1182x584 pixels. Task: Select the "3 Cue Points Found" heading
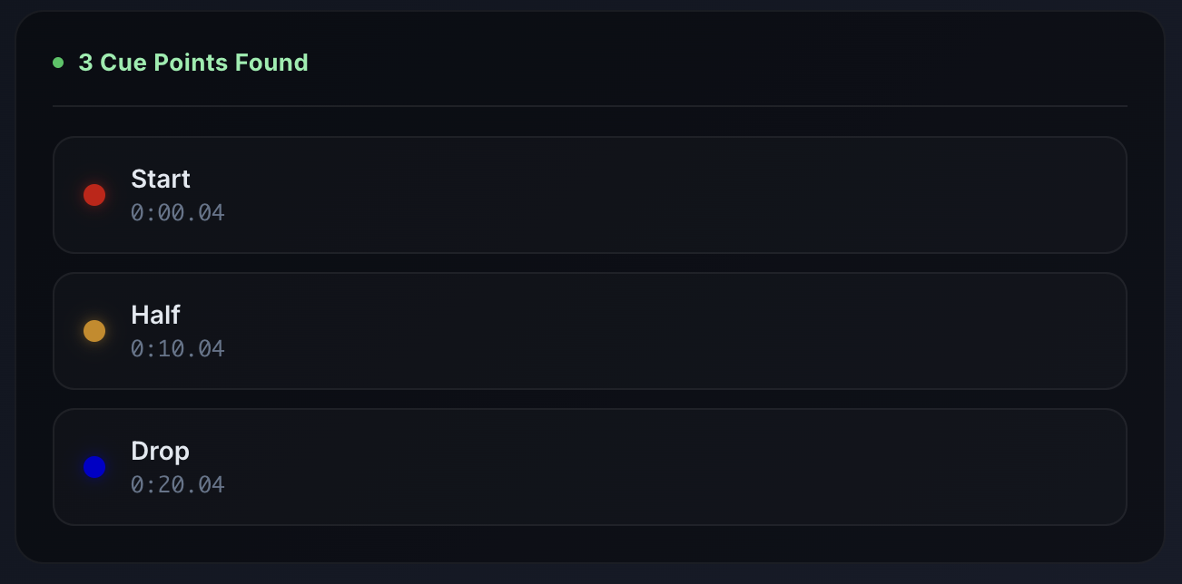[x=193, y=63]
